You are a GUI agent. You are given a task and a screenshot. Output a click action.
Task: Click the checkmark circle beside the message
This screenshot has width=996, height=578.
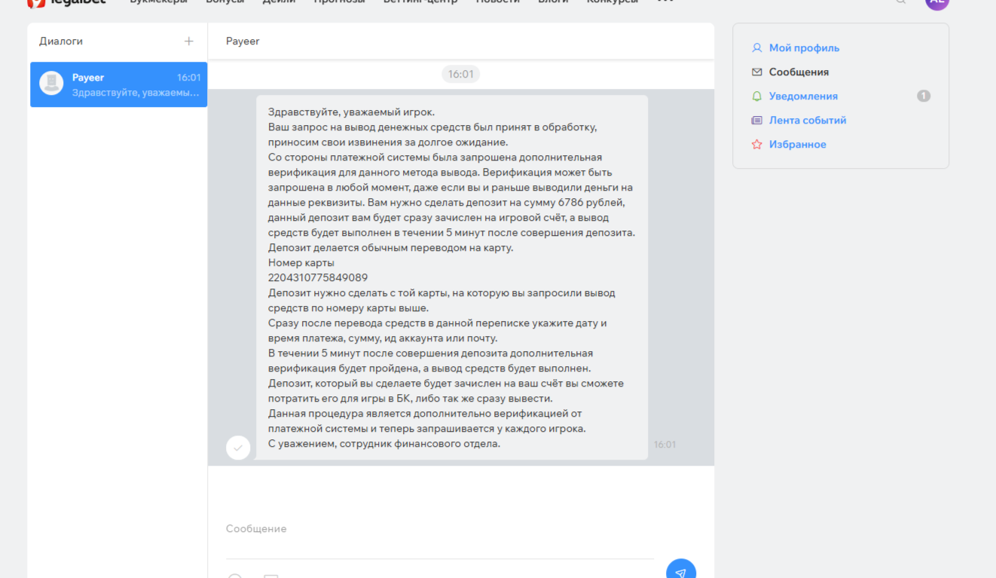coord(238,448)
